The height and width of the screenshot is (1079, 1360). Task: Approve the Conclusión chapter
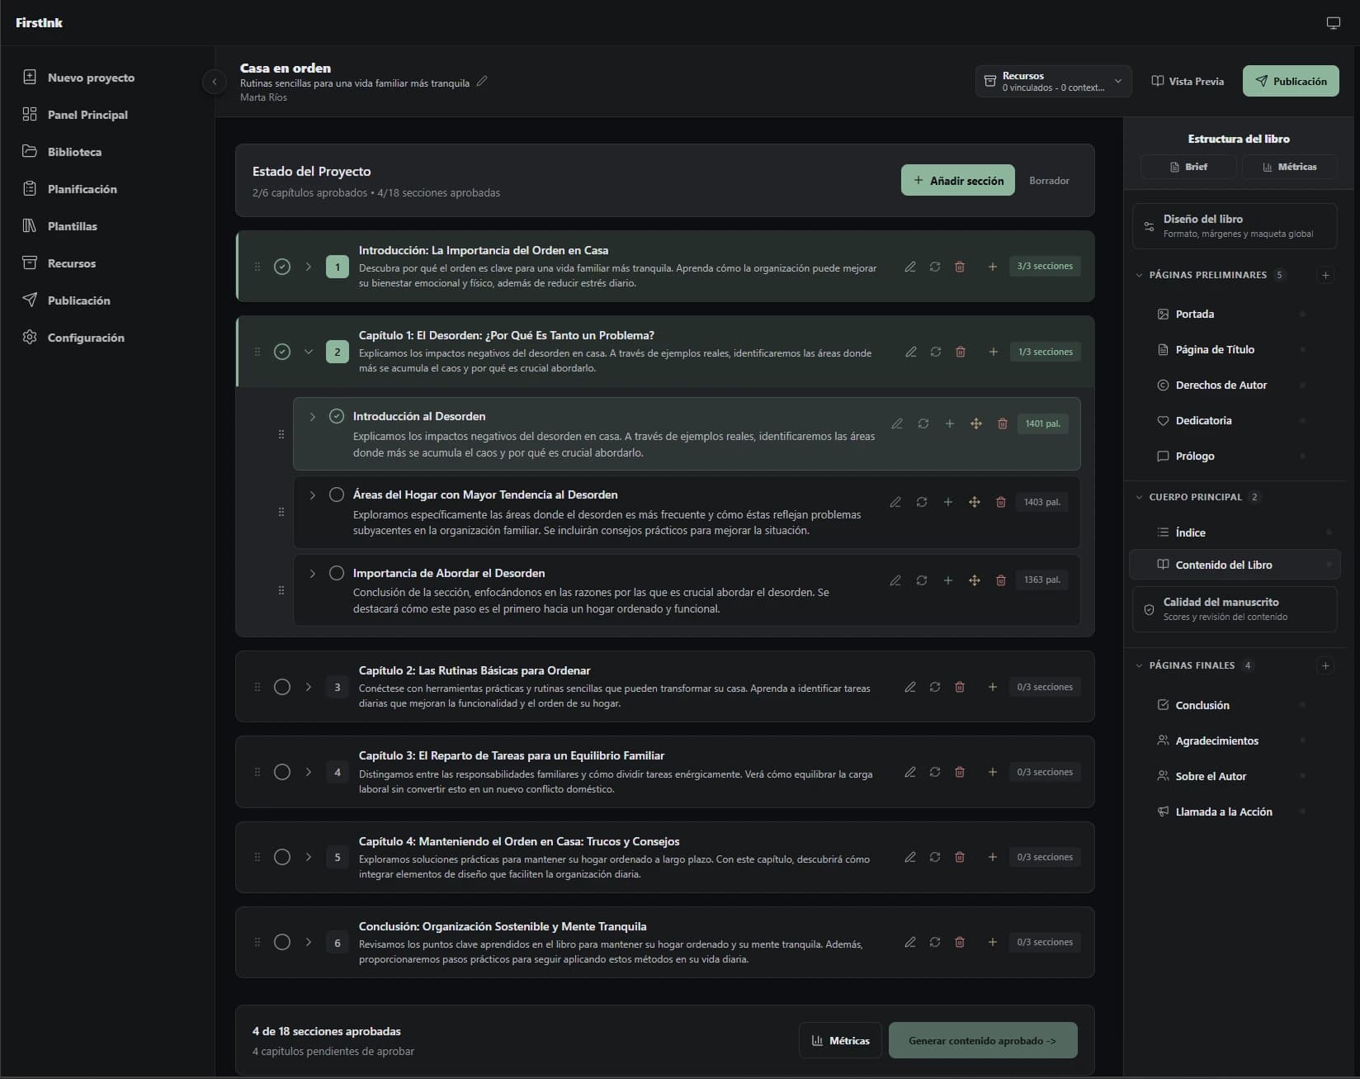282,942
